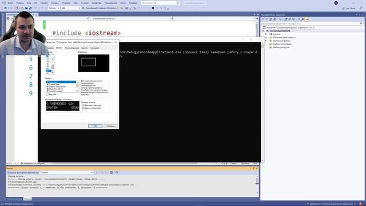Viewport: 366px width, 206px height.
Task: Open the Правка menu
Action: 20,3
